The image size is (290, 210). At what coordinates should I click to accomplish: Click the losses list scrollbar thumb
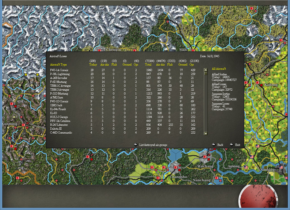(x=206, y=73)
